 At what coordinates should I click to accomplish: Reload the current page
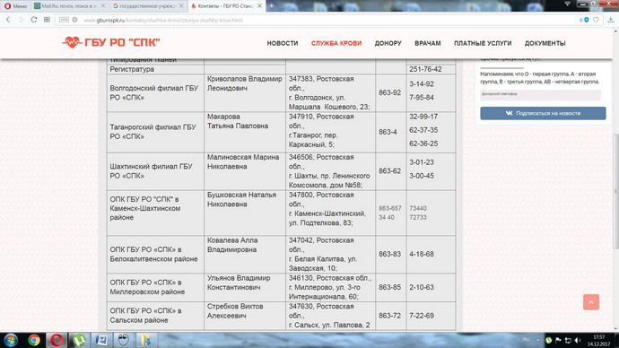tap(34, 20)
